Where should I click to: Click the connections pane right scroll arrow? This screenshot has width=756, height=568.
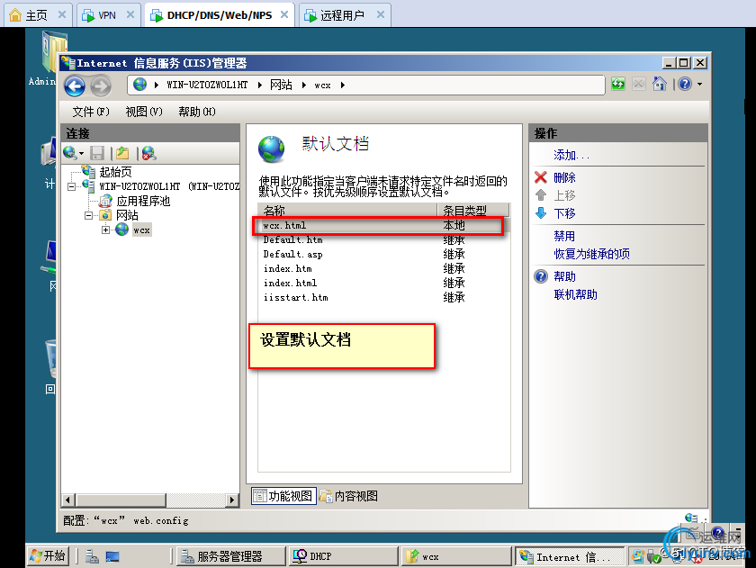tap(232, 500)
